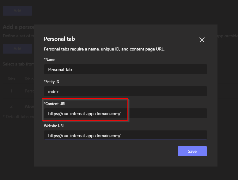Close the Personal tab dialog
Screen dimensions: 238x180
pyautogui.click(x=202, y=40)
